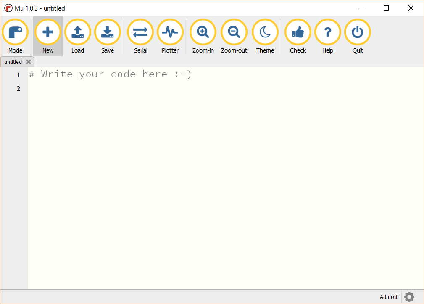Maximize the Mu window
Viewport: 424px width, 304px height.
point(386,8)
